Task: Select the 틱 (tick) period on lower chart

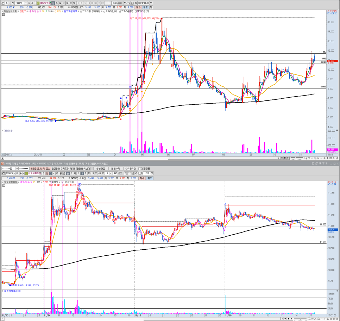Action: click(75, 173)
